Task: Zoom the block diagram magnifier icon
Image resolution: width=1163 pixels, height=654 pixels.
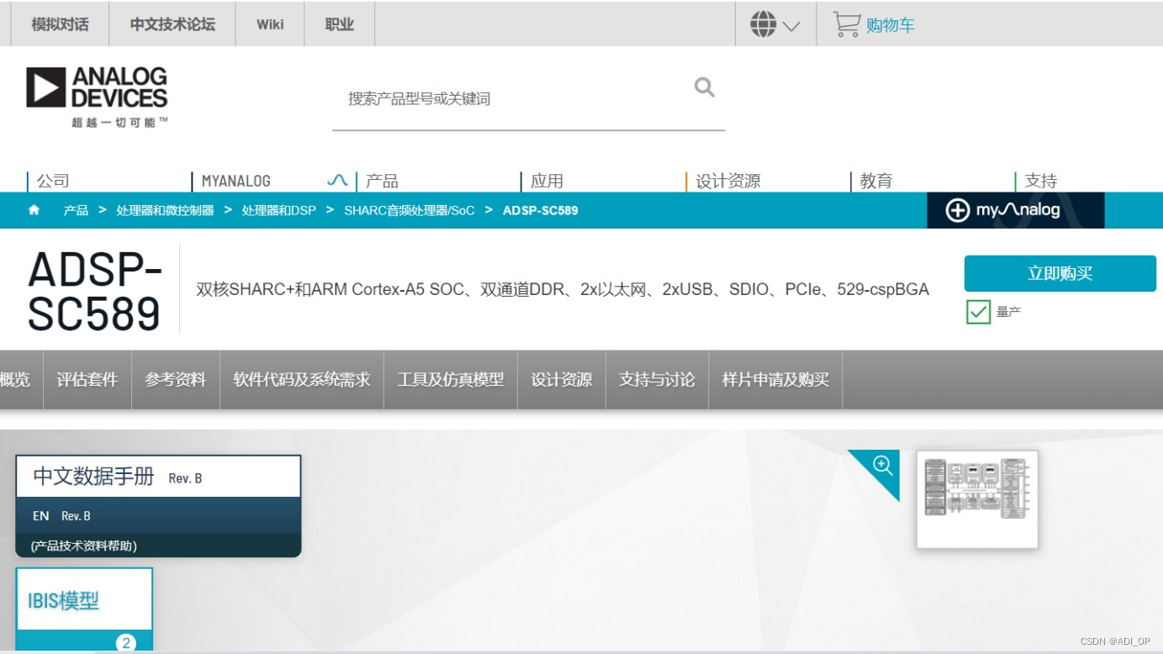Action: [882, 465]
